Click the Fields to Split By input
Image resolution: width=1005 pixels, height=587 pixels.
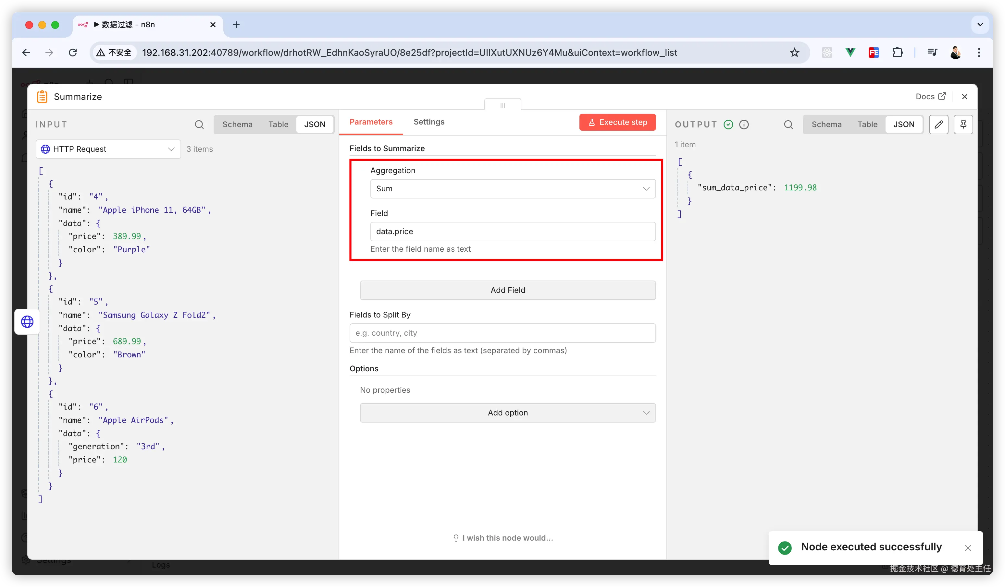pos(502,333)
